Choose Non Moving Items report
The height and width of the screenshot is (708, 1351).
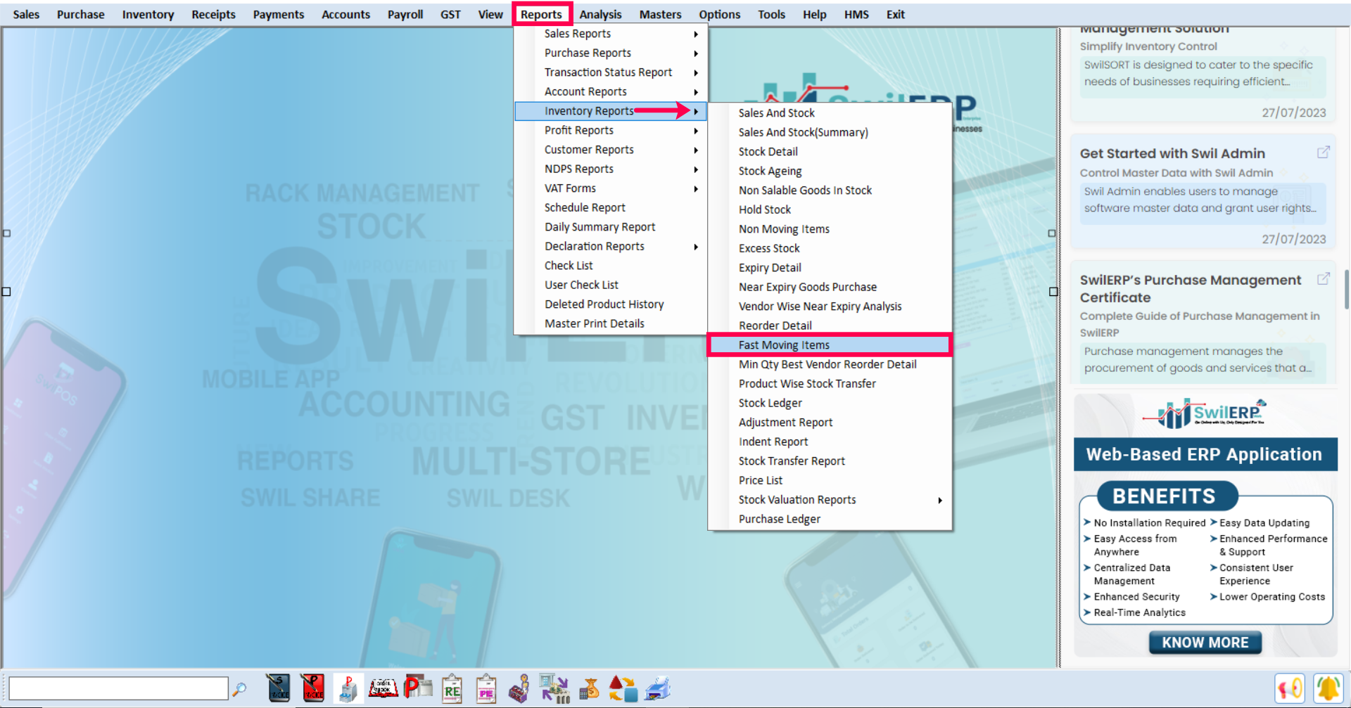[830, 229]
